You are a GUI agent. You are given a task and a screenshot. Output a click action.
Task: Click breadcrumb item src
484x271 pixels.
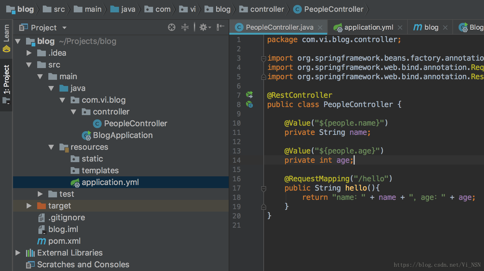54,9
